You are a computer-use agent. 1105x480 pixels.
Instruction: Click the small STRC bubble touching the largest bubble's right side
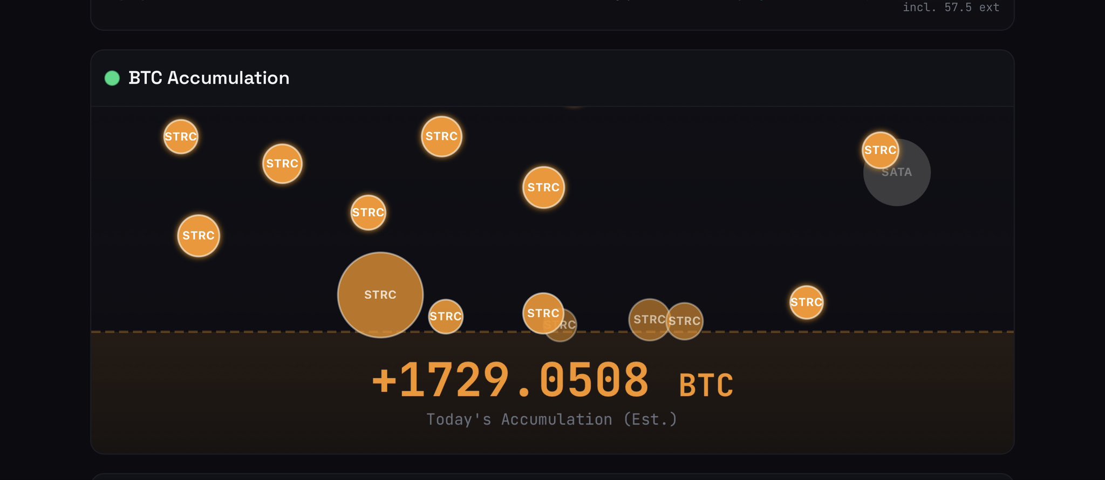(446, 317)
